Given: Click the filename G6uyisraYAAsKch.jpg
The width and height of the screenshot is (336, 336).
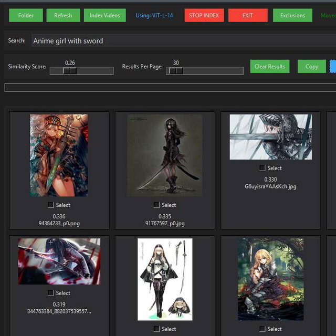Looking at the screenshot, I should 271,186.
